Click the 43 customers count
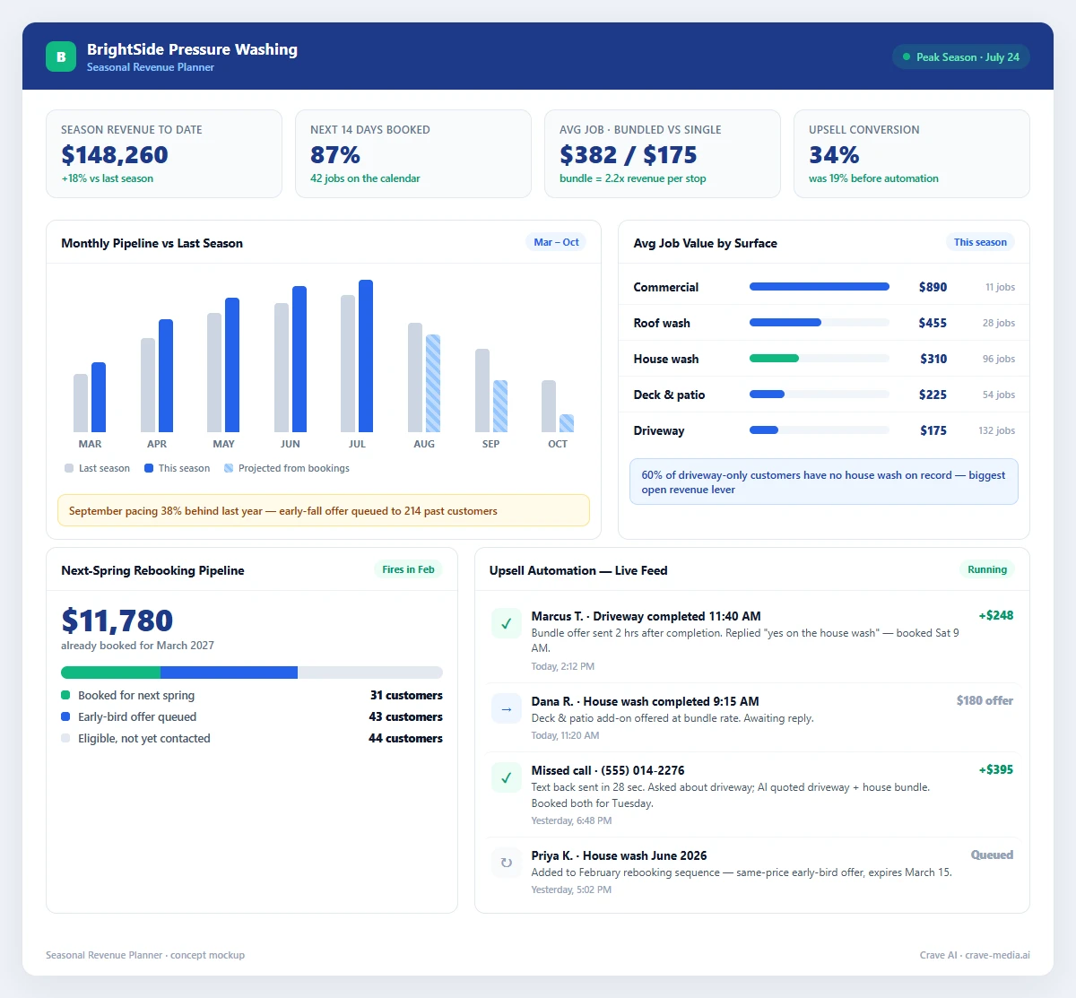The image size is (1076, 998). coord(406,716)
